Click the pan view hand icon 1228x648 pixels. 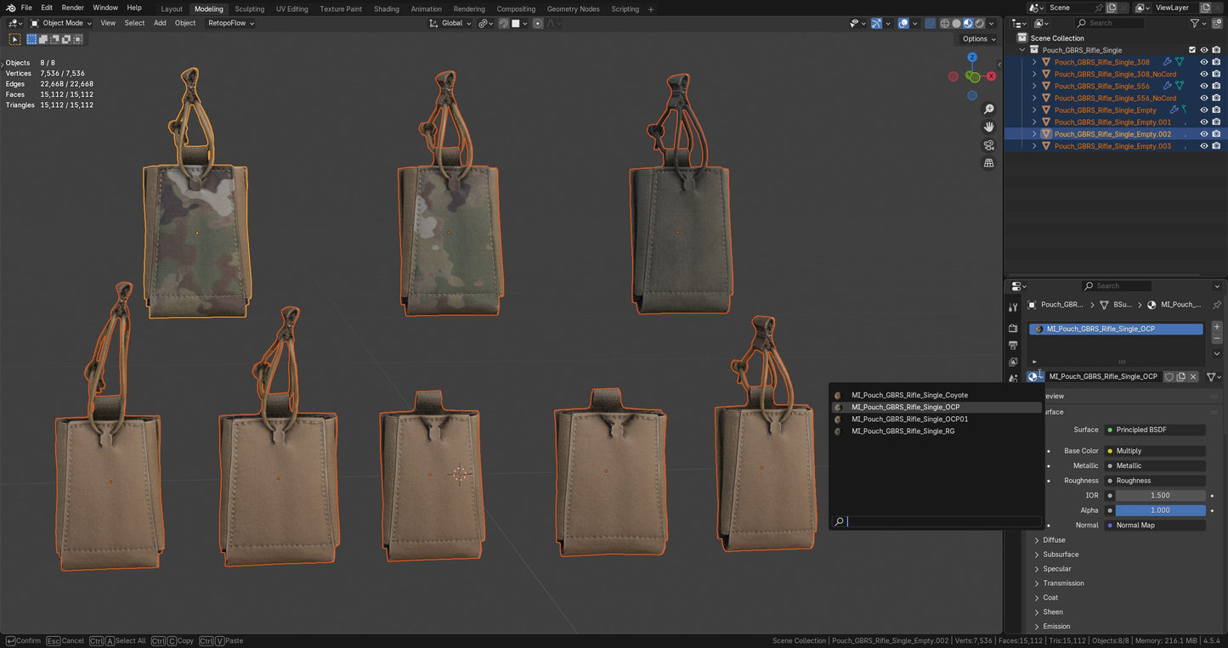[x=988, y=127]
